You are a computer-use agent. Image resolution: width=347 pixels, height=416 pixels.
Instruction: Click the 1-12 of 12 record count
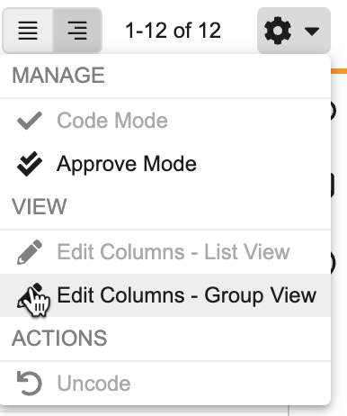(173, 31)
